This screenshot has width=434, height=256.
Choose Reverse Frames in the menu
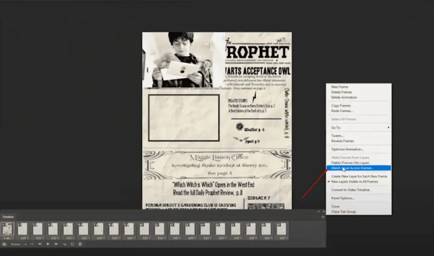point(342,141)
